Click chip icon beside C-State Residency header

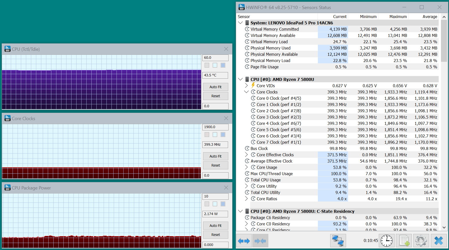point(247,211)
